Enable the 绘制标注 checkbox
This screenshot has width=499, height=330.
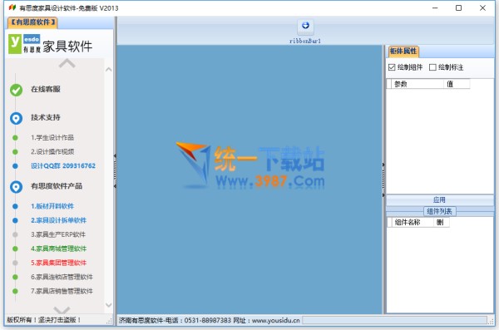(432, 67)
